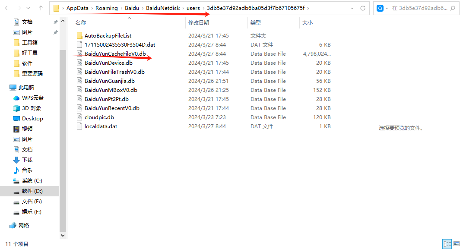Open pinned 图片 in quick access

pos(27,32)
